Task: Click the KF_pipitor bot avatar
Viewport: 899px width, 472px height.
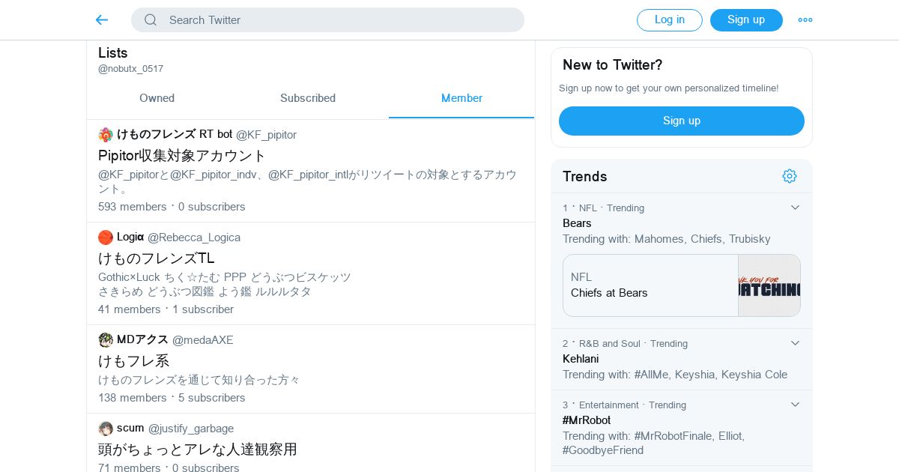Action: (x=106, y=135)
